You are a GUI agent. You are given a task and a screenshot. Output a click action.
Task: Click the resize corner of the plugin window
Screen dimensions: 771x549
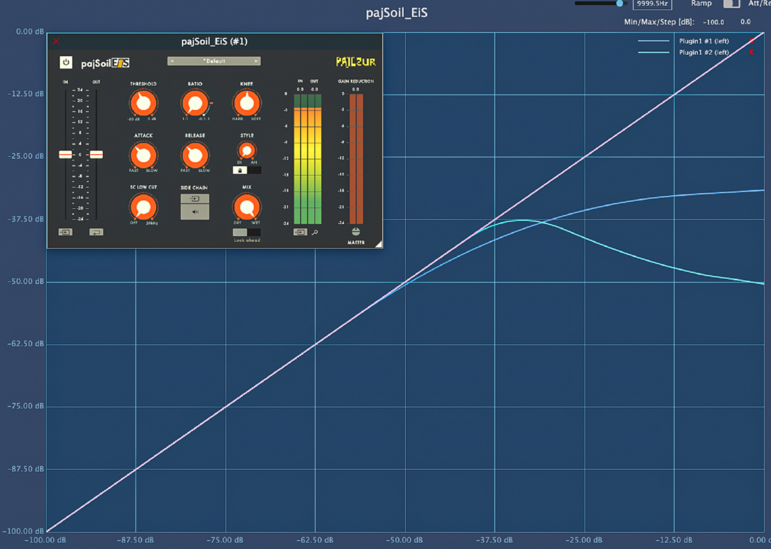click(x=379, y=244)
